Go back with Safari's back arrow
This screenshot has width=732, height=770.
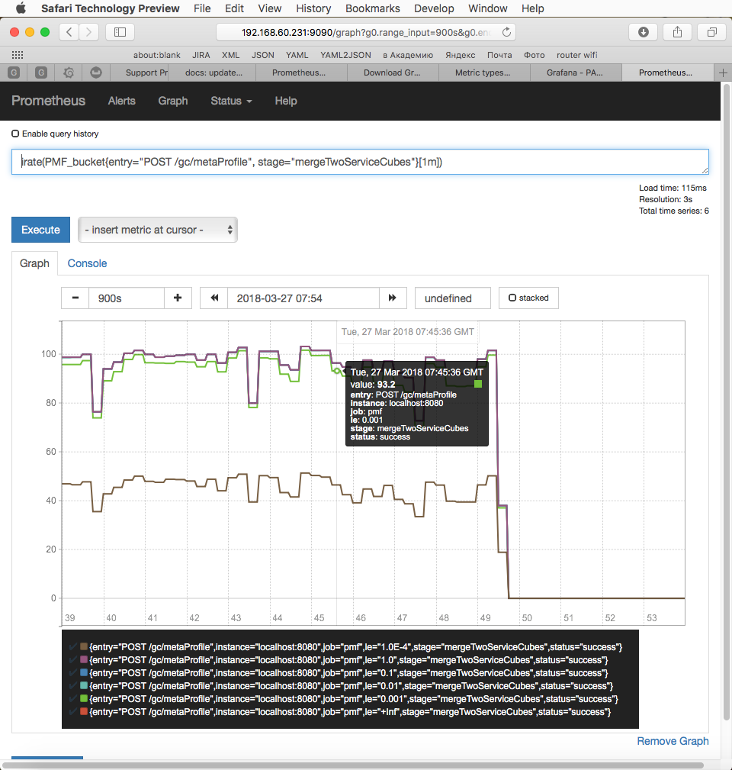[69, 32]
